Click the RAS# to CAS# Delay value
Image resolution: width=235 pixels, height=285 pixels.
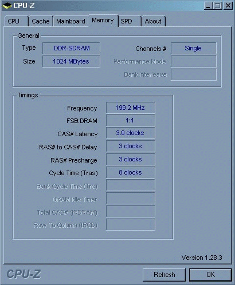coord(131,147)
